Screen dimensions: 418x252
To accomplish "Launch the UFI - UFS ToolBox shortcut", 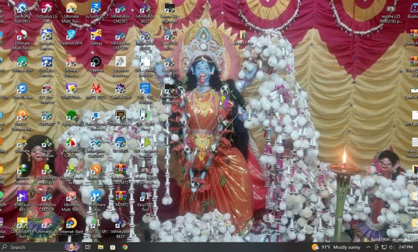I will pos(145,88).
